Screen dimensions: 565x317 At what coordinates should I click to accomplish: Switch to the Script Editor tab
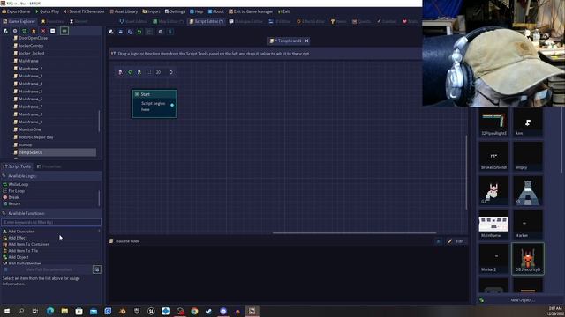pos(207,21)
